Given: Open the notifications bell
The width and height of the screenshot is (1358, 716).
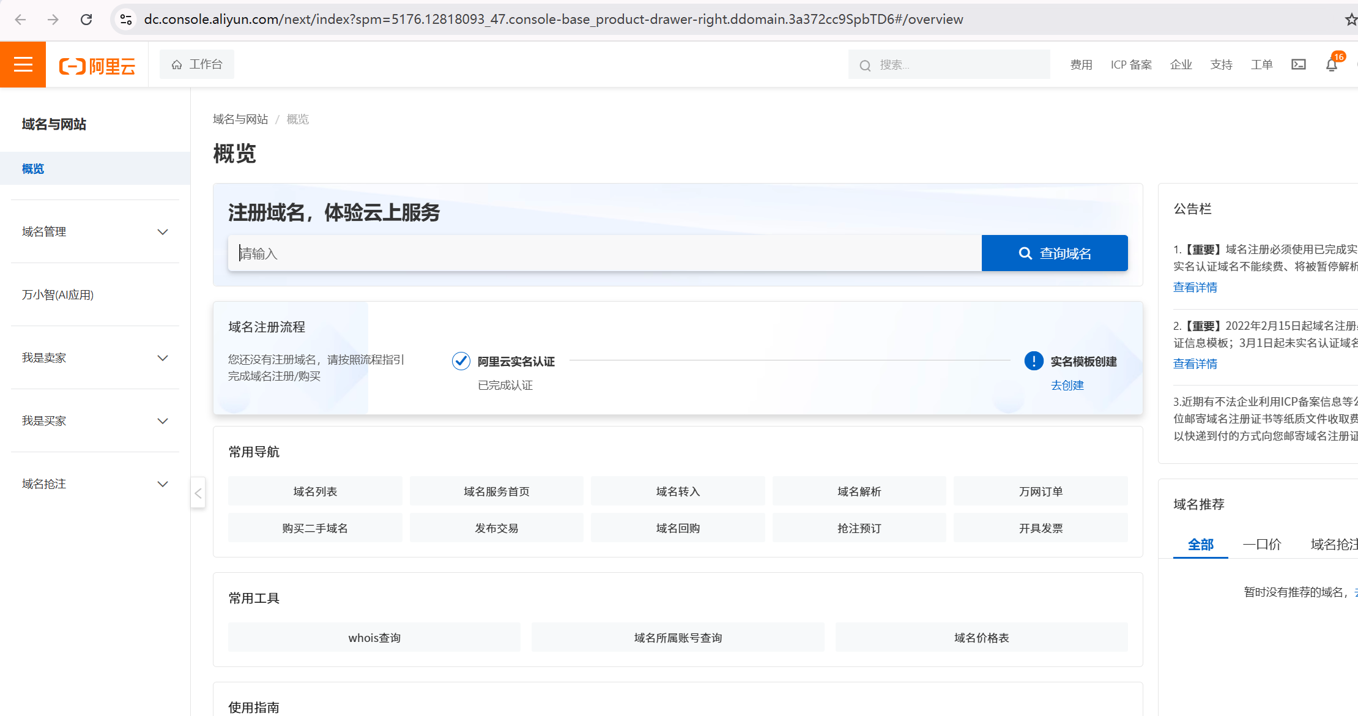Looking at the screenshot, I should point(1331,65).
